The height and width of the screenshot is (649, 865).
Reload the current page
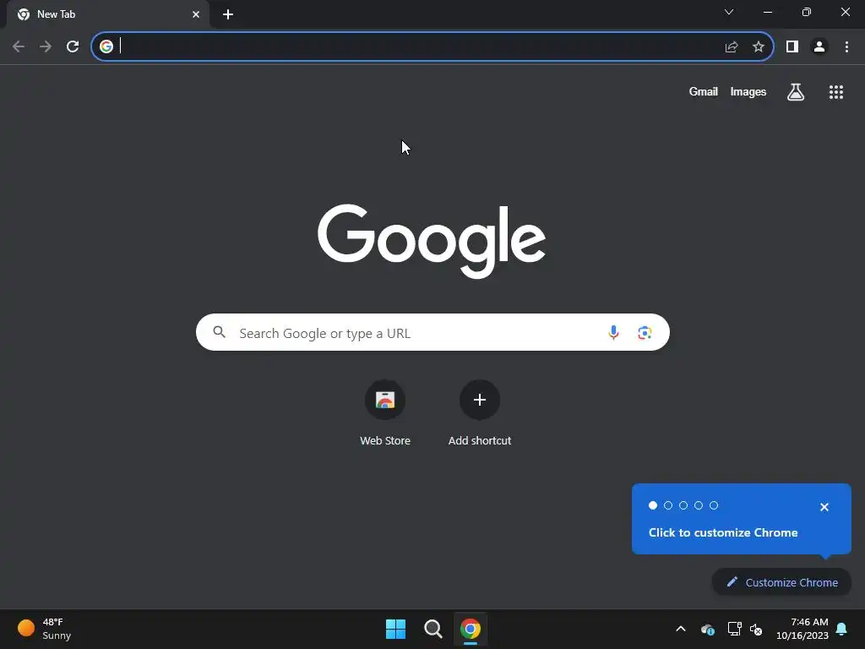(73, 46)
